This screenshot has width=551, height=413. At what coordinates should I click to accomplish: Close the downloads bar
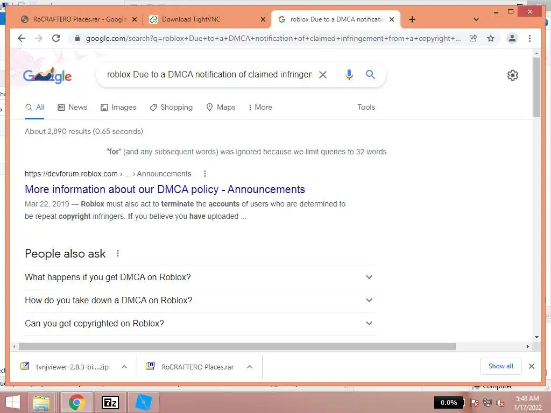coord(532,366)
